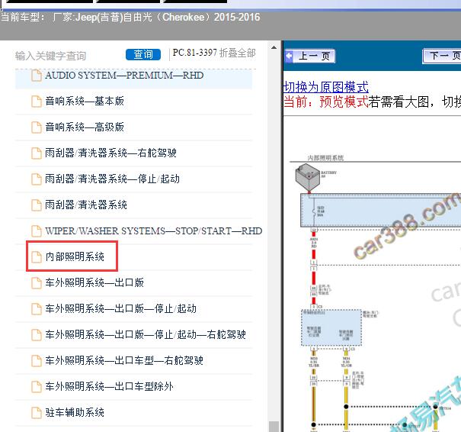Click the 查询 search button
This screenshot has width=461, height=432.
[x=143, y=54]
